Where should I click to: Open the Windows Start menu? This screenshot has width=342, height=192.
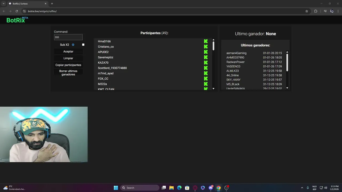[116, 188]
